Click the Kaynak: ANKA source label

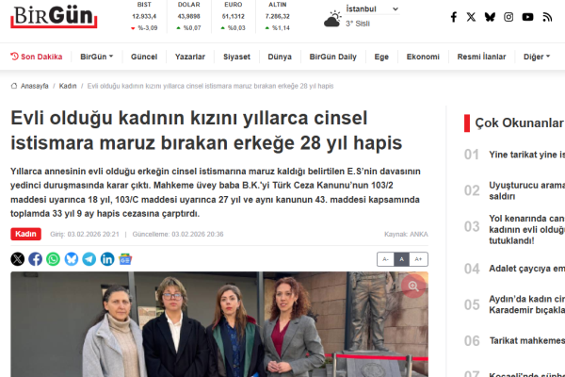click(x=406, y=234)
